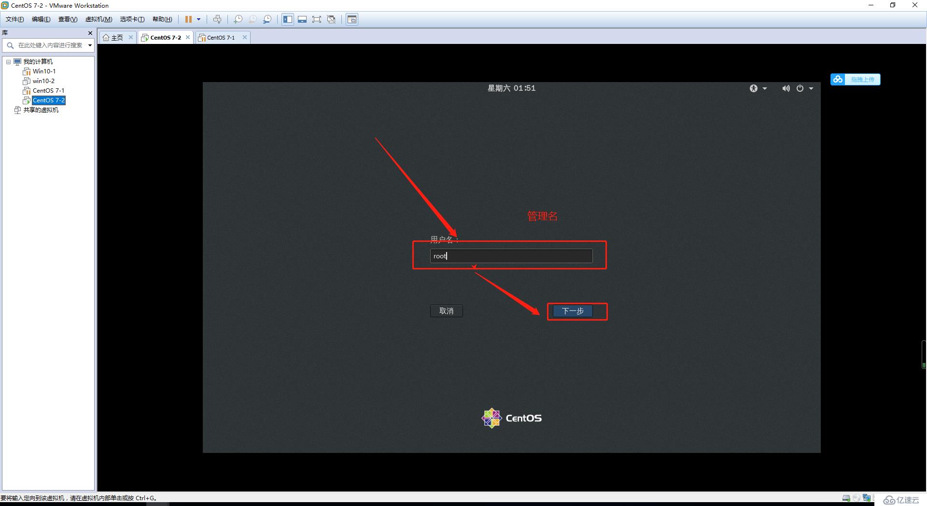Select the Win10-1 virtual machine
927x506 pixels.
(44, 71)
